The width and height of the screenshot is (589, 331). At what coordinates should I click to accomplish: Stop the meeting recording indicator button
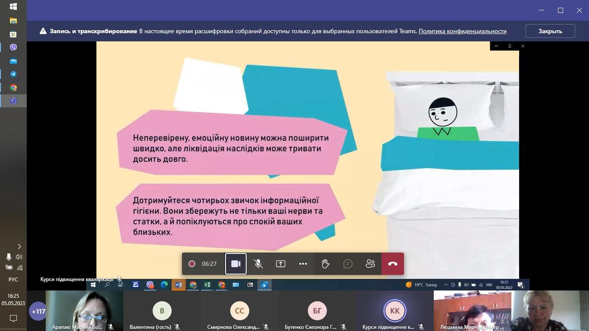192,264
